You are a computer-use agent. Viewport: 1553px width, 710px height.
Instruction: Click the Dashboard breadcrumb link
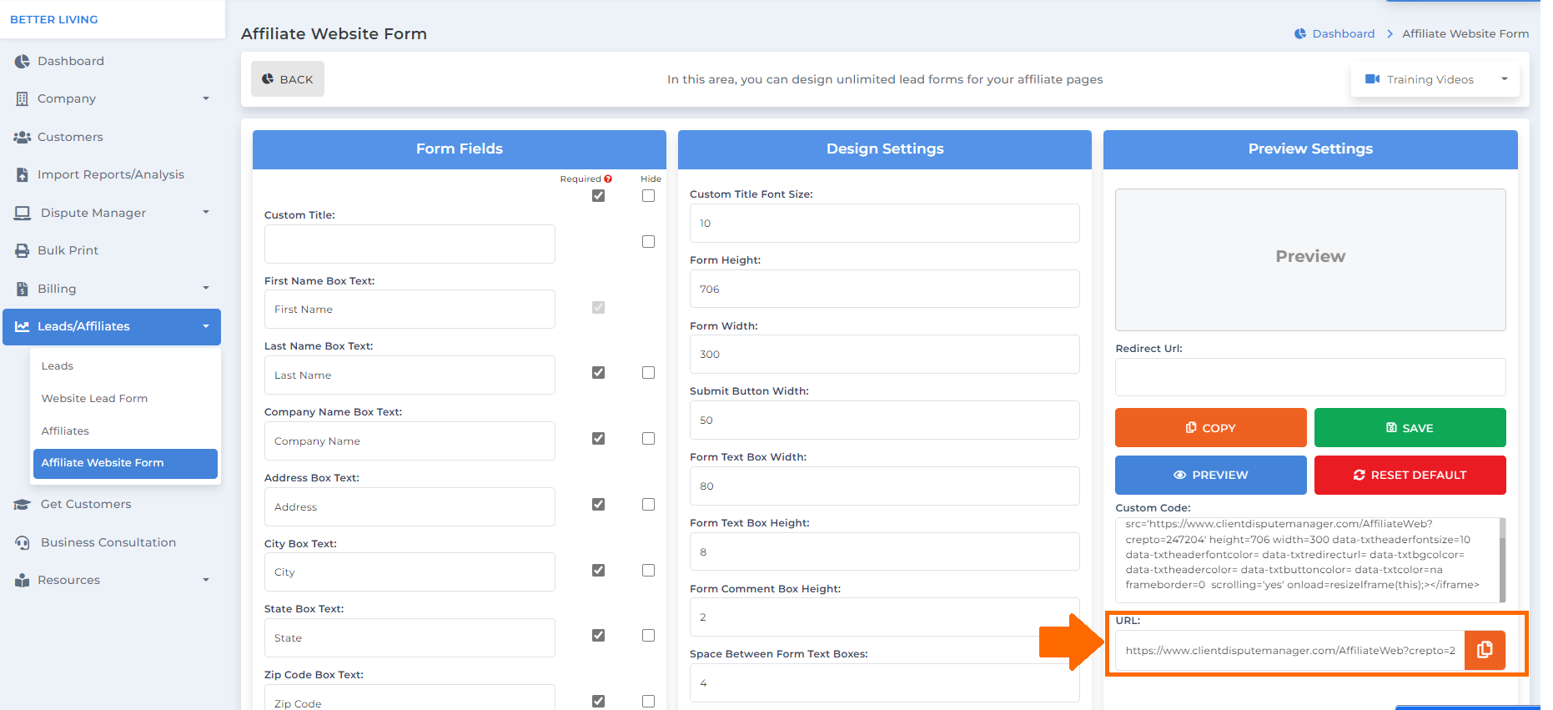[1343, 33]
